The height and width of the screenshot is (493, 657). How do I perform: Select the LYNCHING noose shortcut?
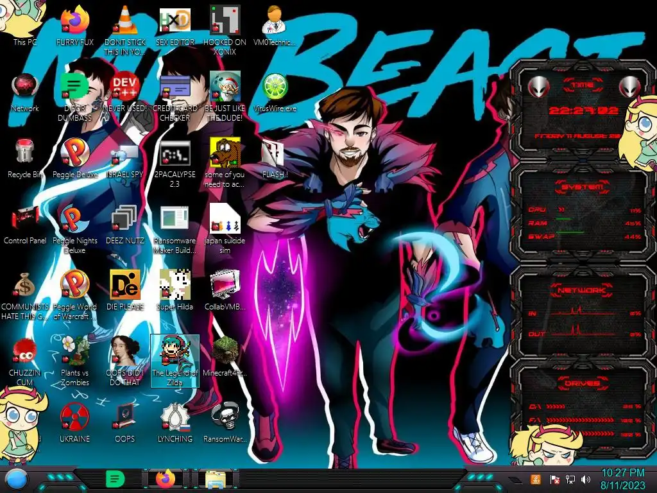coord(175,424)
